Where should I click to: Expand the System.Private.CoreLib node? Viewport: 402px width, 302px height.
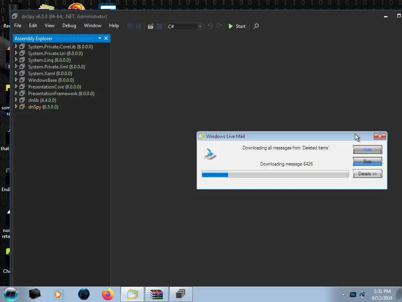pos(16,46)
